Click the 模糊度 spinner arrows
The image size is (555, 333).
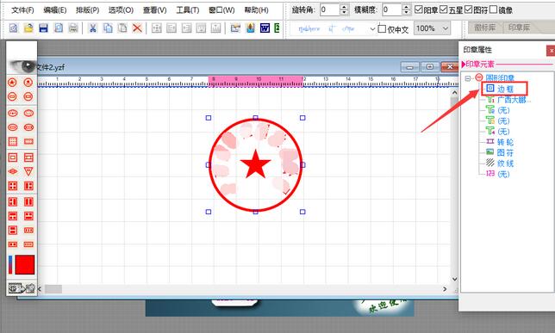(x=407, y=9)
